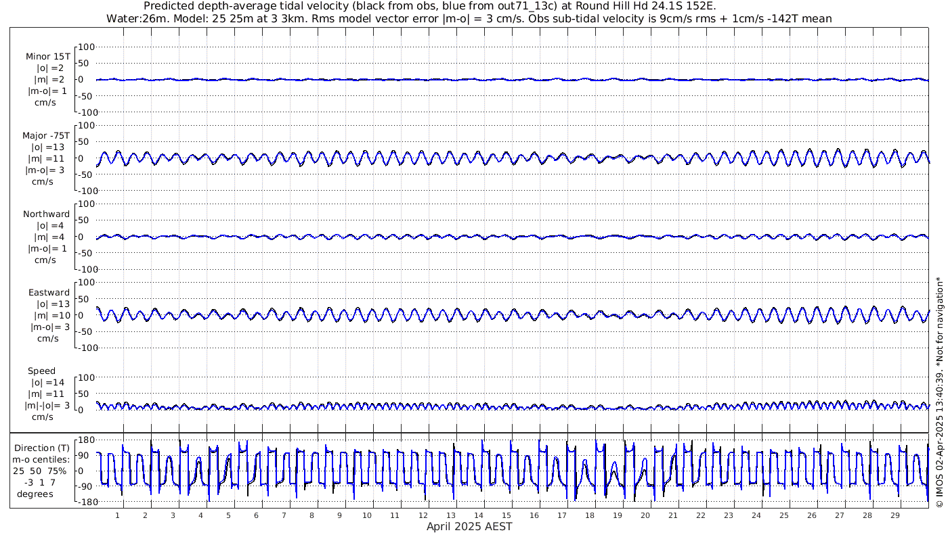The width and height of the screenshot is (948, 541).
Task: Click the 'Northward' panel label
Action: (47, 214)
